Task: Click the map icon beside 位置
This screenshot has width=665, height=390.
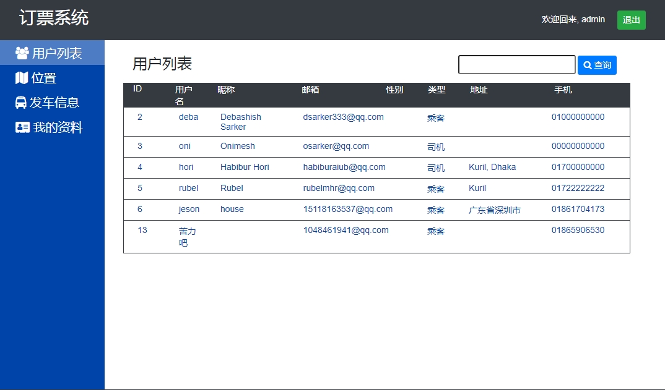Action: point(22,78)
